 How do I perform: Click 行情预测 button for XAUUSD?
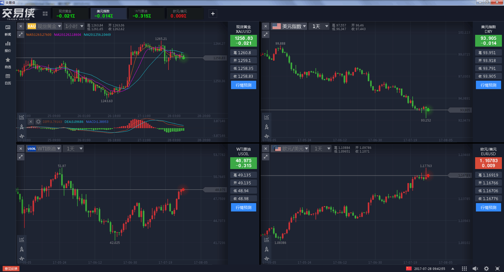pyautogui.click(x=243, y=85)
